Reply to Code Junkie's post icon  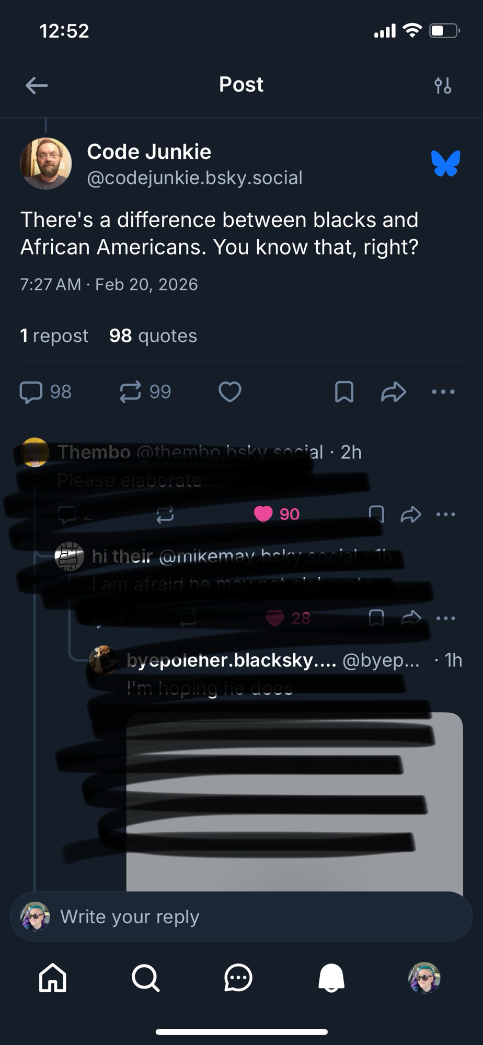click(31, 392)
